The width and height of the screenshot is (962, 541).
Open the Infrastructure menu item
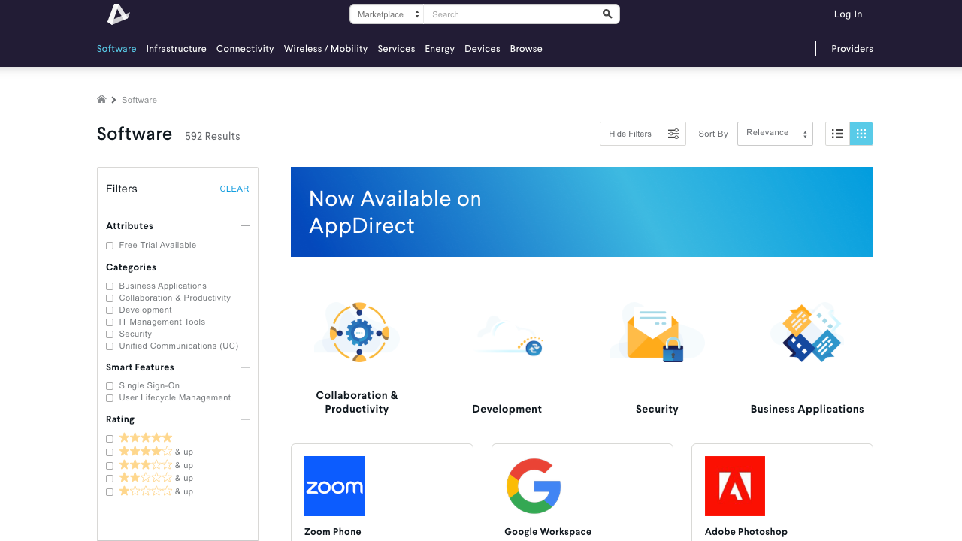176,49
